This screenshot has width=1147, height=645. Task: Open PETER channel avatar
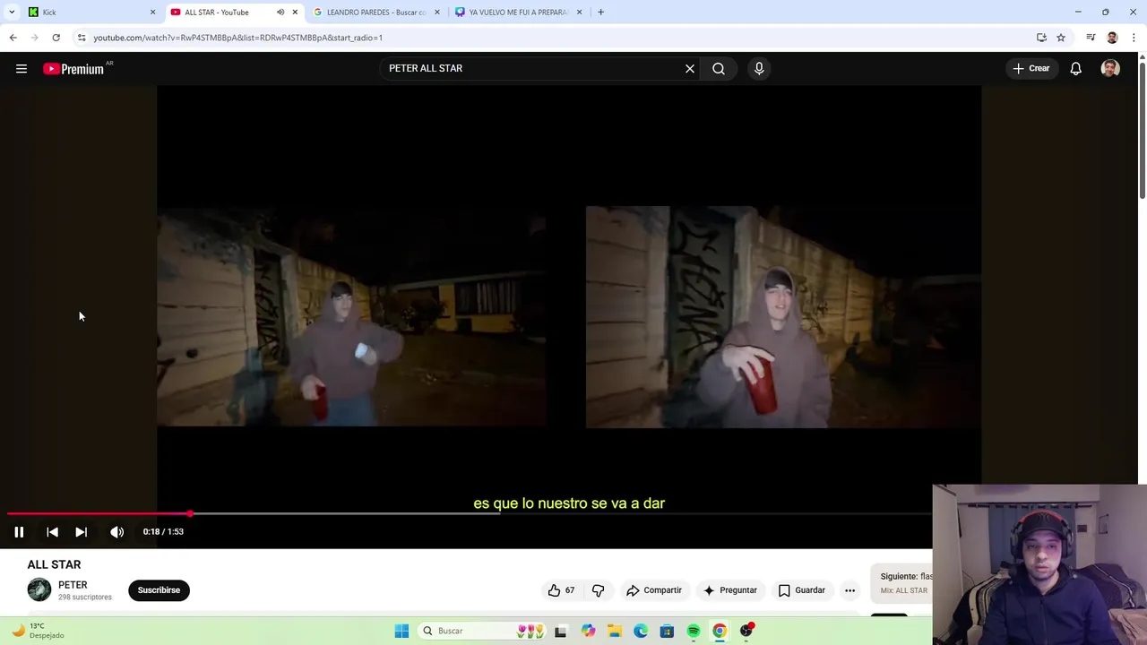[39, 589]
